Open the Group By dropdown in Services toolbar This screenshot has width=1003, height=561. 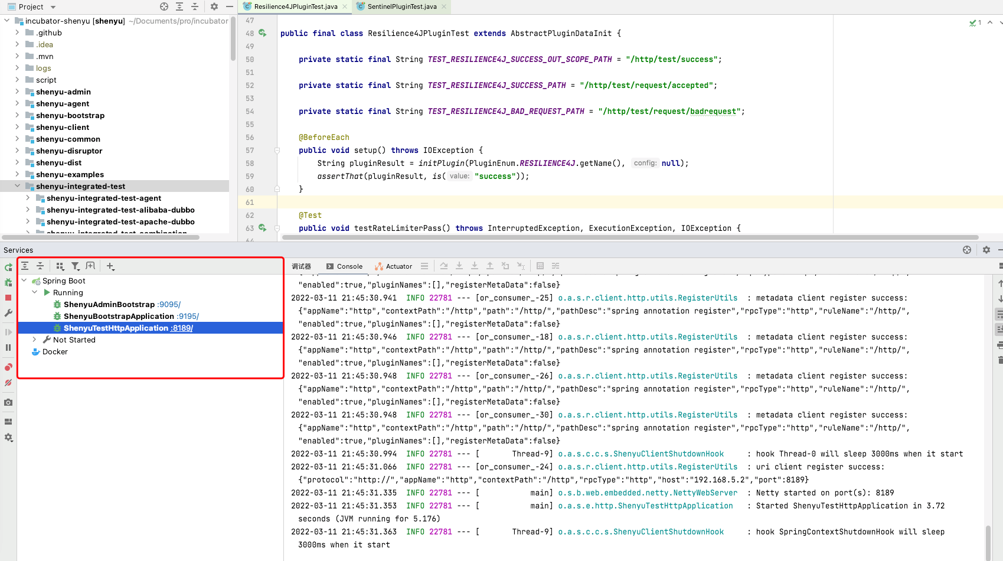pos(60,266)
